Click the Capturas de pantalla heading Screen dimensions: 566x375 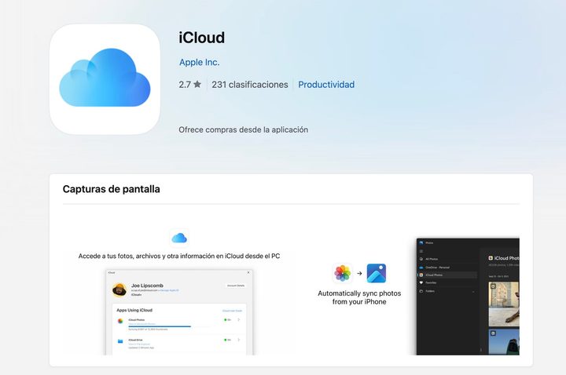click(x=111, y=189)
